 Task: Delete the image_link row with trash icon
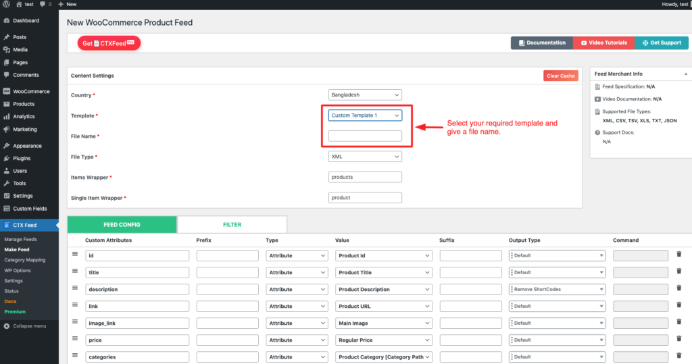coord(678,321)
